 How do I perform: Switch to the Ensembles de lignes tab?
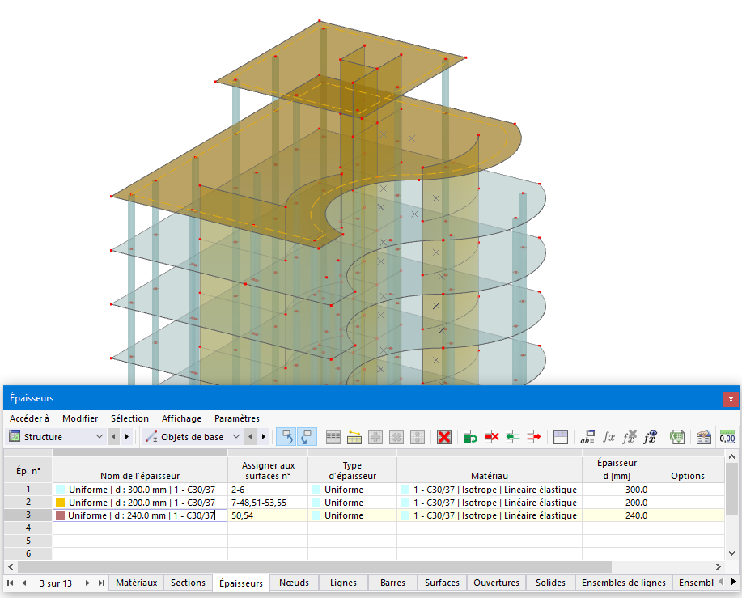(623, 583)
